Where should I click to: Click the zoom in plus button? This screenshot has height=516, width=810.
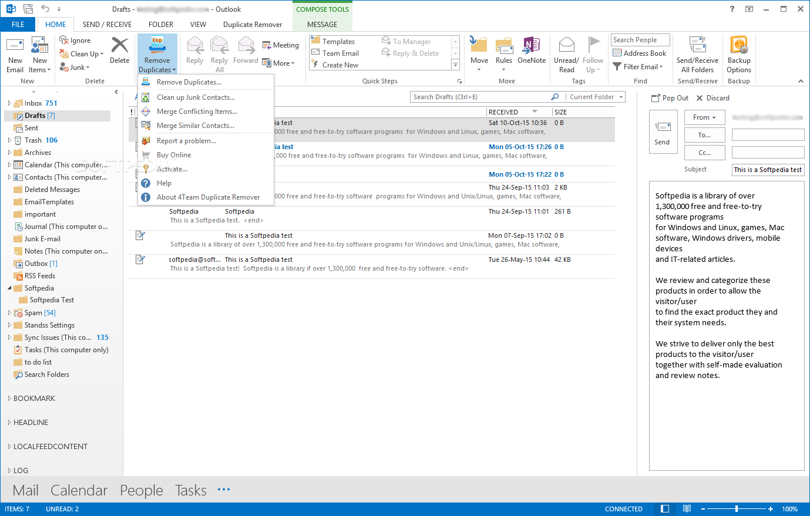[770, 509]
